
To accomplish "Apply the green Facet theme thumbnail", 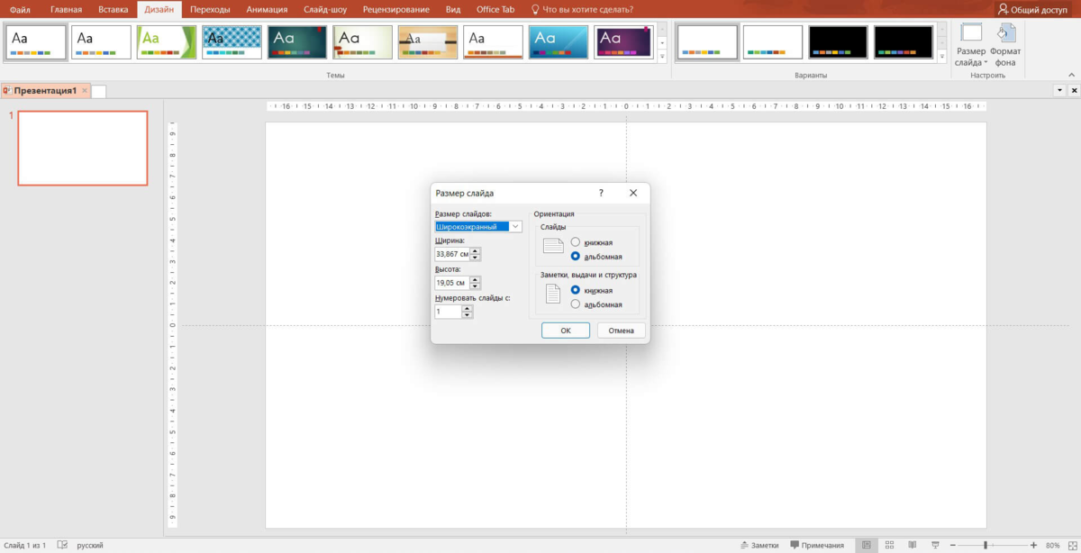I will (x=167, y=41).
